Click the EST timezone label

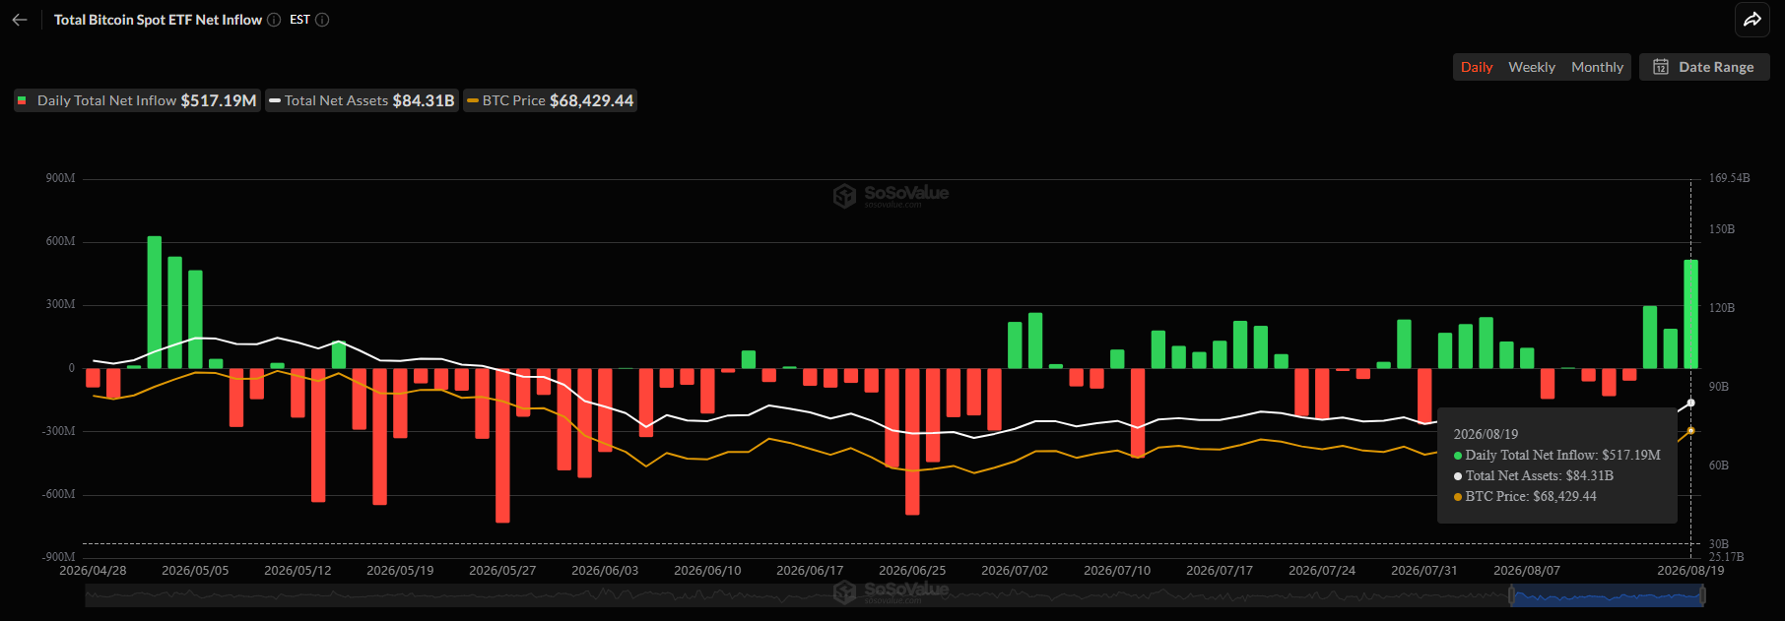[299, 20]
